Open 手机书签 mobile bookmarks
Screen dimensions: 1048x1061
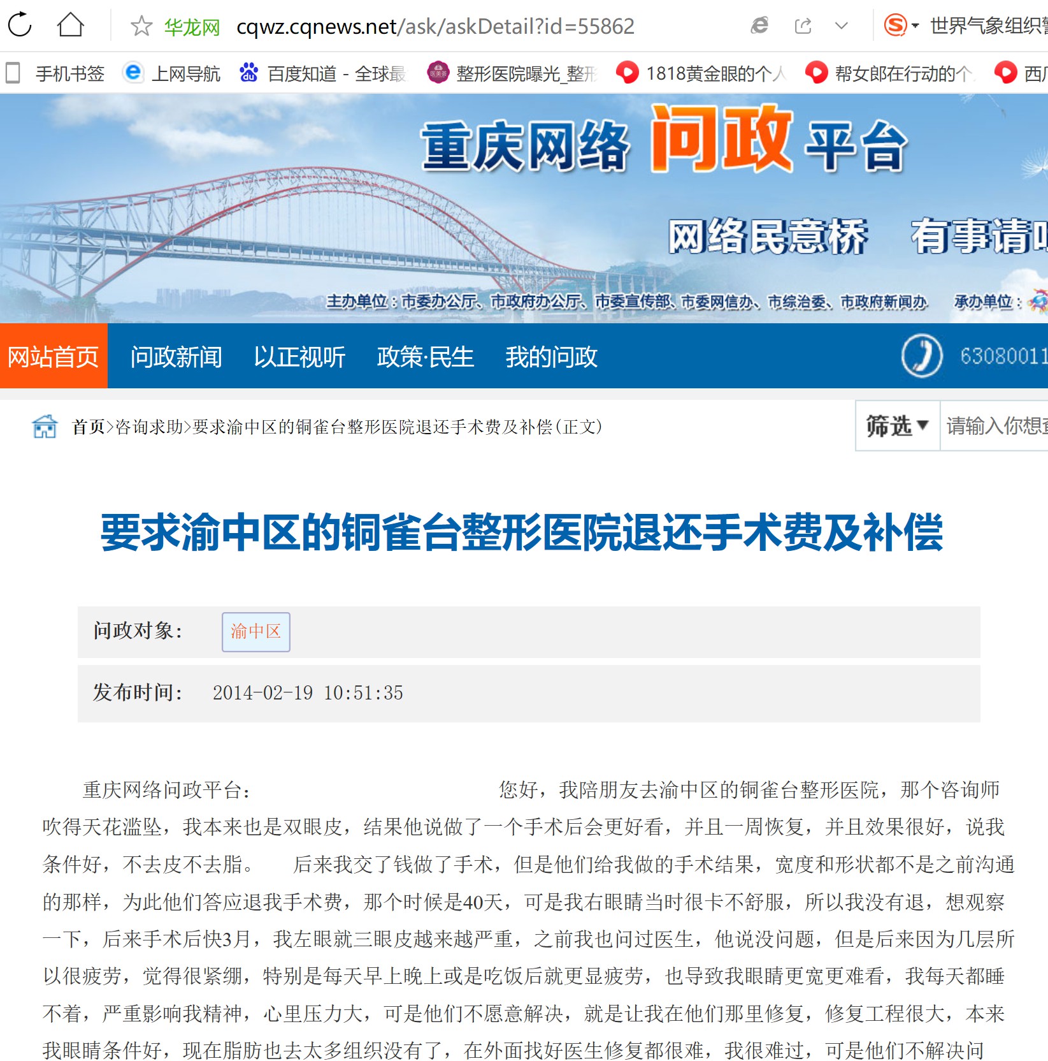(55, 73)
